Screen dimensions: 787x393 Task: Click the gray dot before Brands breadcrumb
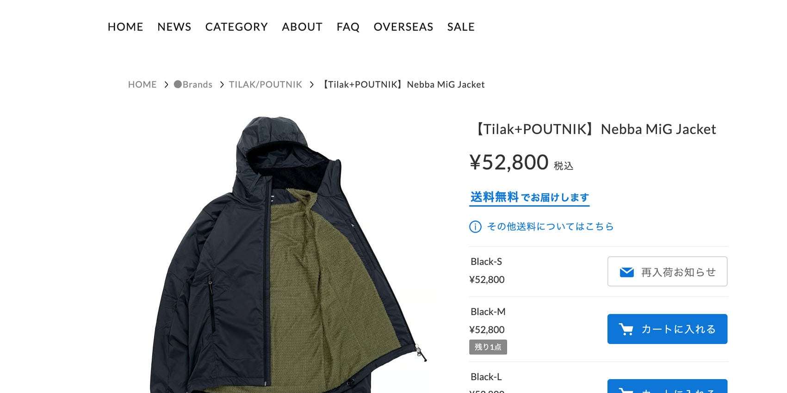coord(178,84)
